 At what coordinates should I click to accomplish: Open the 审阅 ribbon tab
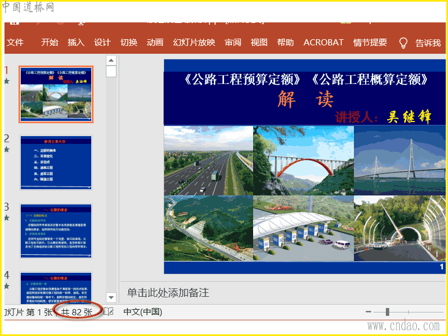point(233,43)
